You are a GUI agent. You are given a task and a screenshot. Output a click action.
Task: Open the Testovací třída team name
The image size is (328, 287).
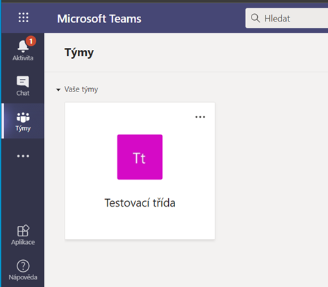(140, 203)
